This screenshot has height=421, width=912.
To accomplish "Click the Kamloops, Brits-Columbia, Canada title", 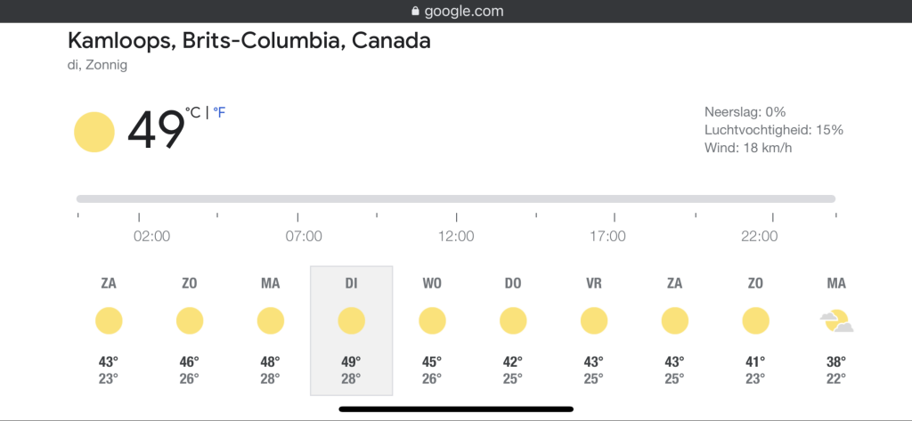I will (249, 41).
